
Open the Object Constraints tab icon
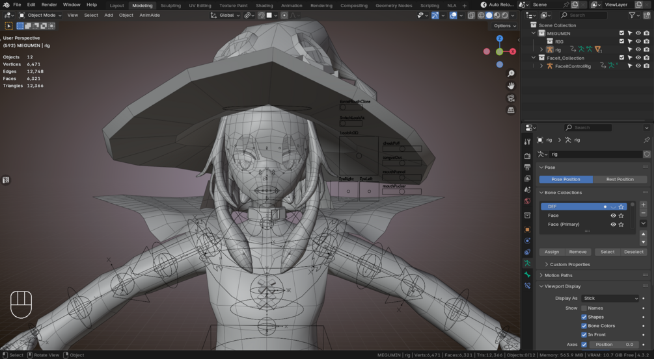[x=527, y=252]
